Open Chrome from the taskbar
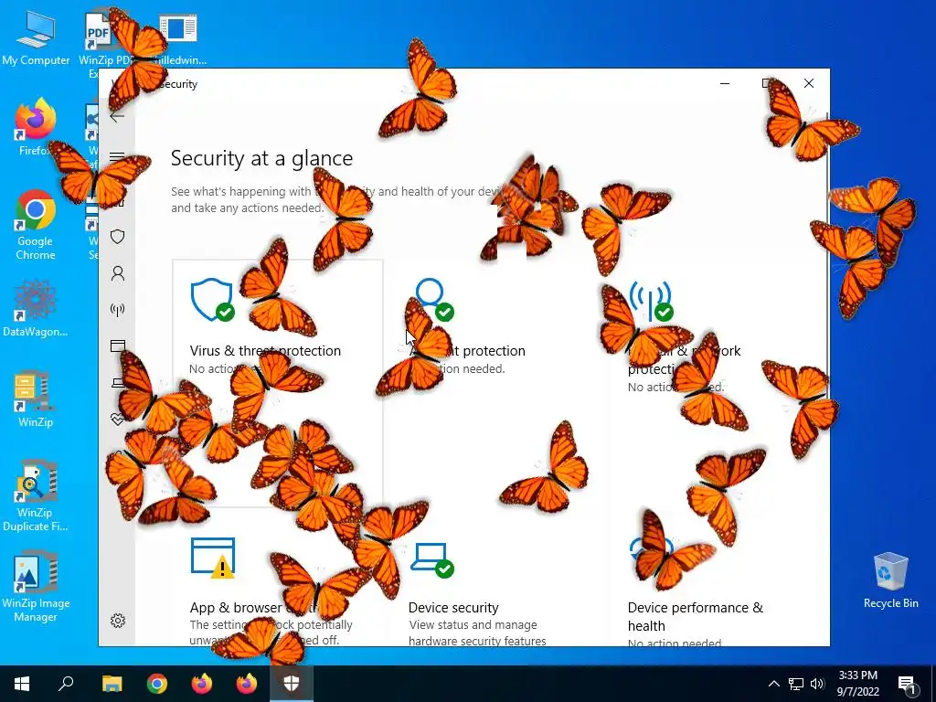Viewport: 936px width, 702px height. tap(157, 684)
